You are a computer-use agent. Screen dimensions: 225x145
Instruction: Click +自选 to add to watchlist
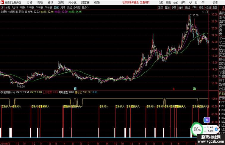click(x=208, y=7)
